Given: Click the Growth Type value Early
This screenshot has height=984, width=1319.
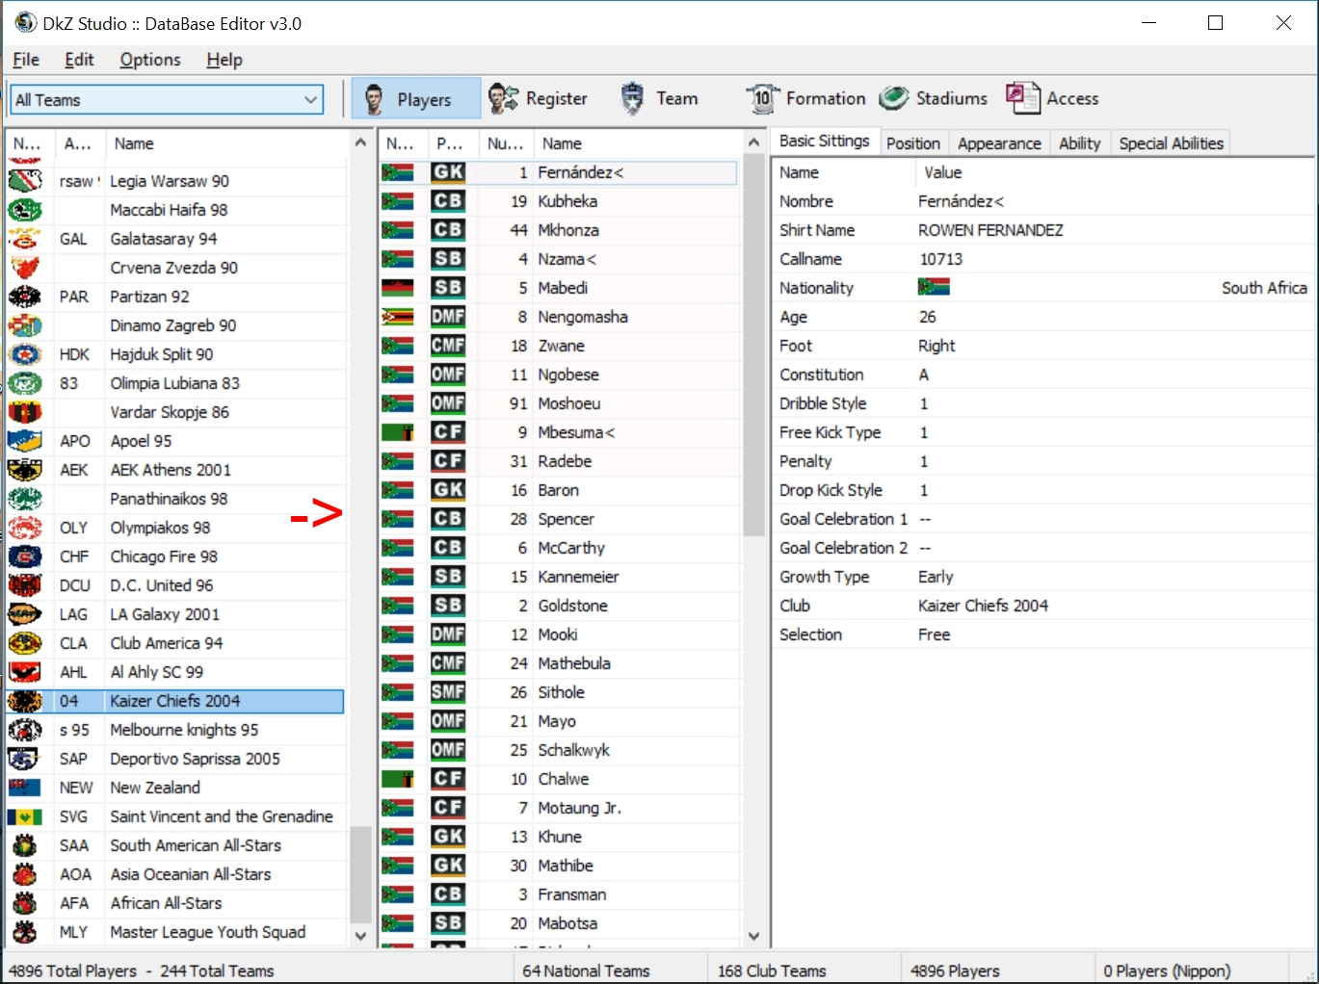Looking at the screenshot, I should pyautogui.click(x=936, y=577).
